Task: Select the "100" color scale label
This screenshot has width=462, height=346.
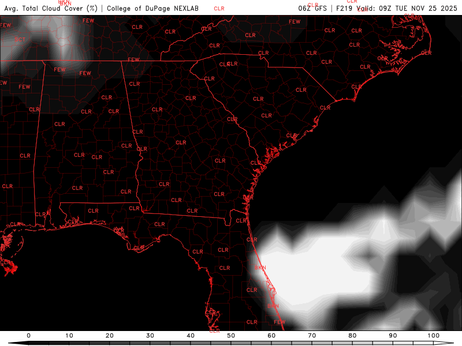Action: [x=434, y=336]
